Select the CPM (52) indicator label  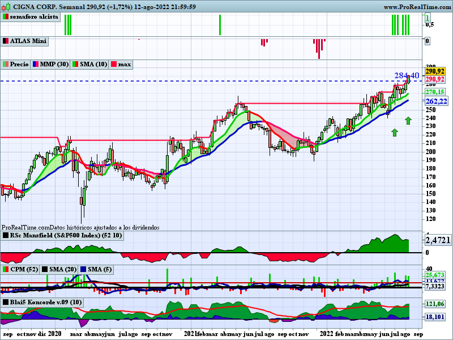click(24, 270)
